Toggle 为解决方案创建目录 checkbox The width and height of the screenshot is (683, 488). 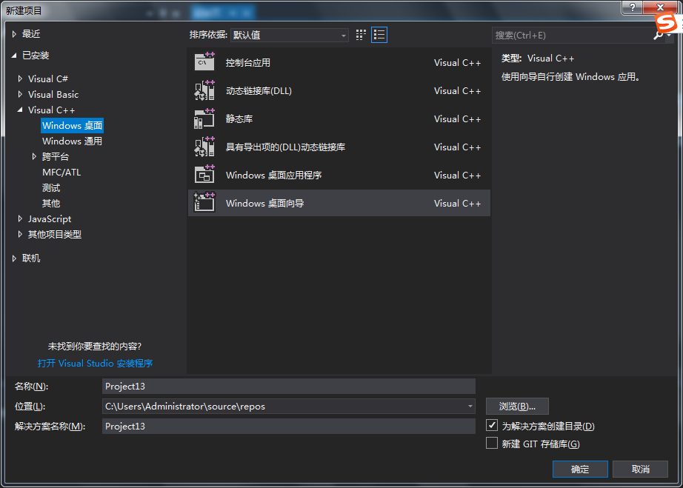click(x=492, y=425)
